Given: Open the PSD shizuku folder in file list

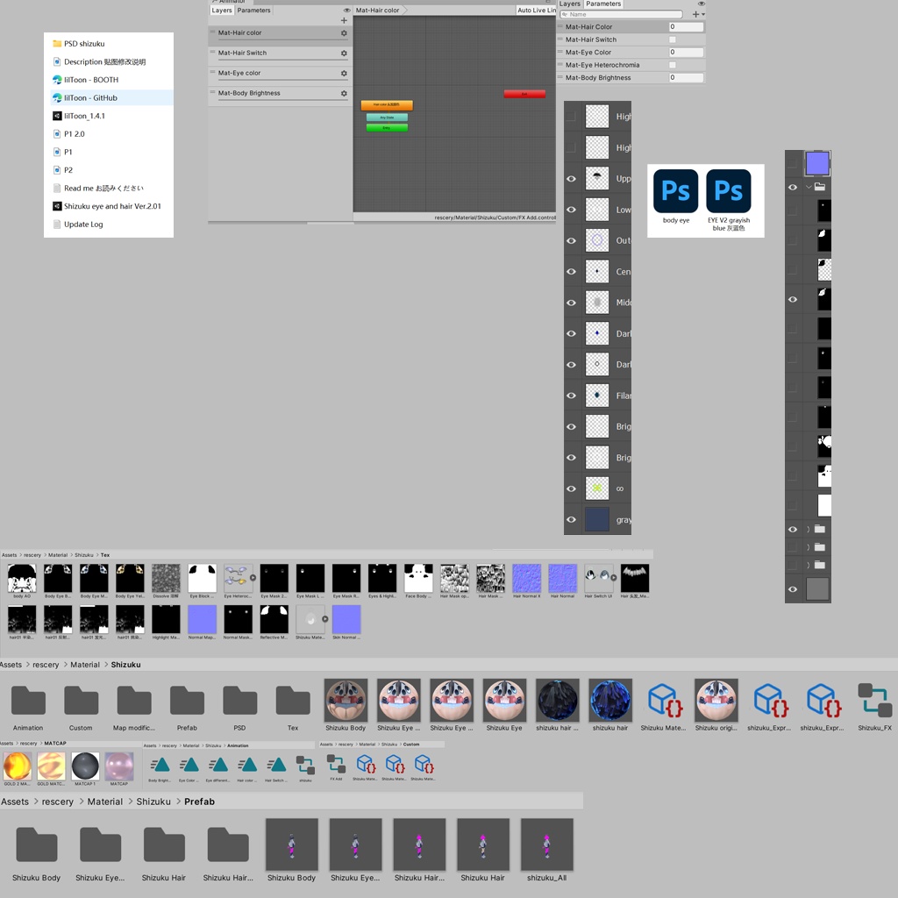Looking at the screenshot, I should (84, 44).
